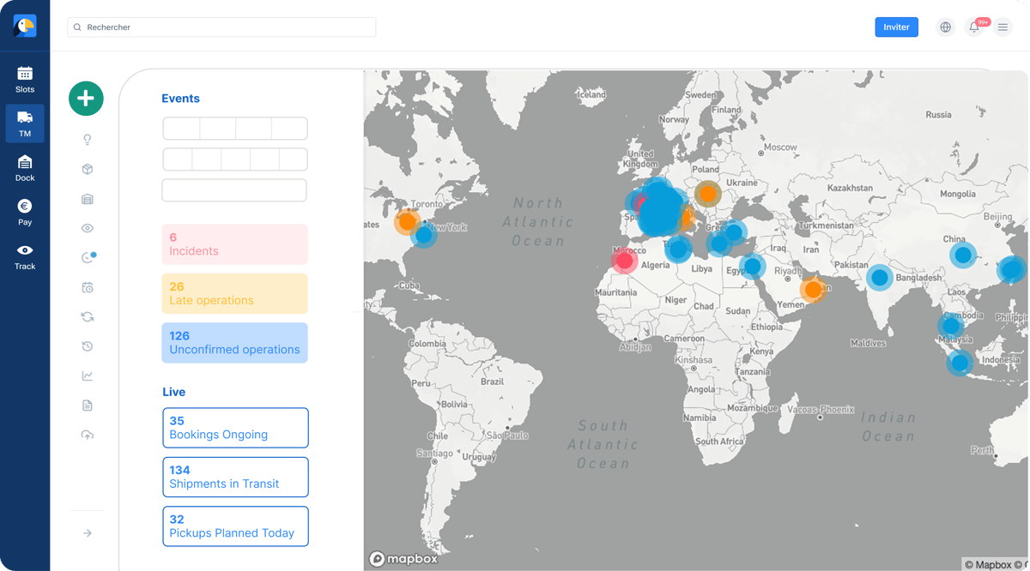Open the 6 Incidents card
Screen dimensions: 1030x571
[234, 244]
